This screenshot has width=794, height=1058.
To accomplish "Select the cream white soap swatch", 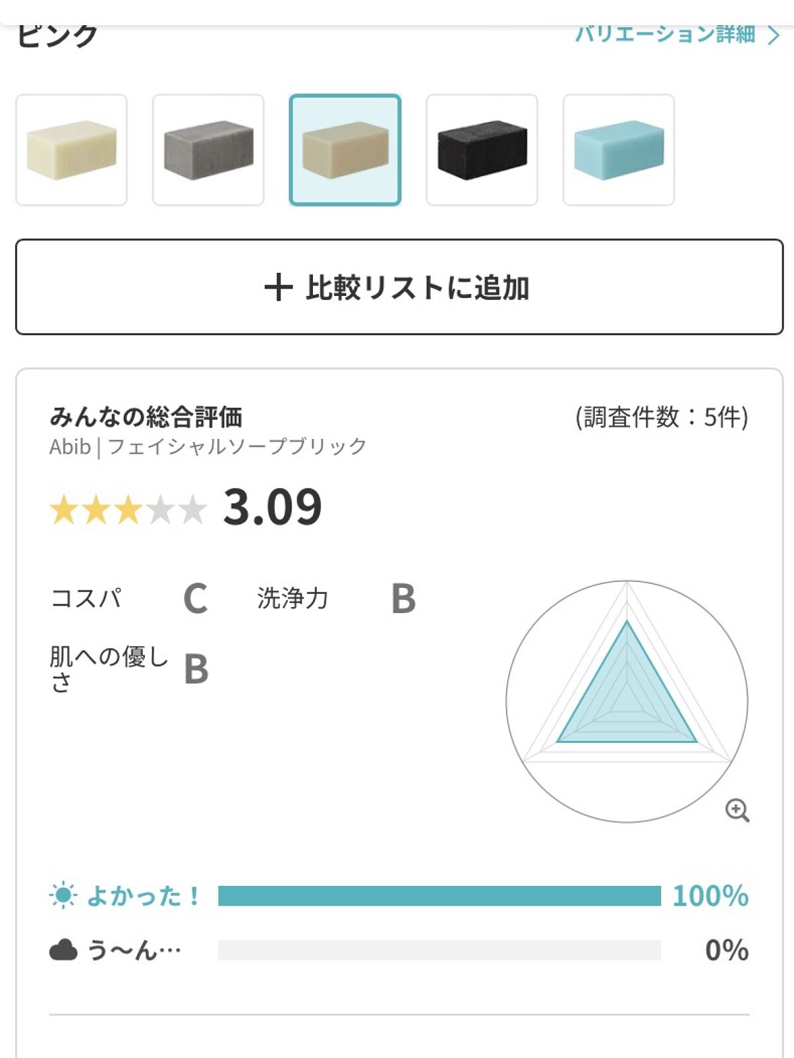I will (x=71, y=150).
